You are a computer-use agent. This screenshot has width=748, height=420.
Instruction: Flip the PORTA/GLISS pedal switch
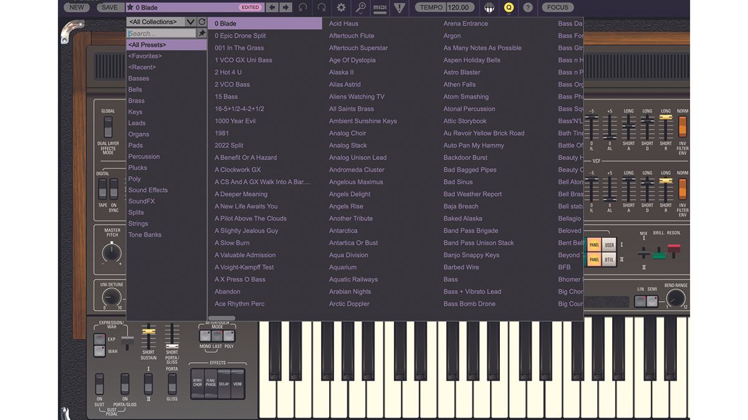125,384
